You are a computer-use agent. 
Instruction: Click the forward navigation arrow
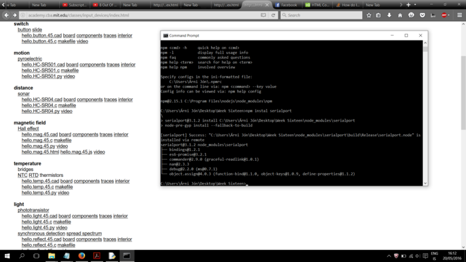15,15
